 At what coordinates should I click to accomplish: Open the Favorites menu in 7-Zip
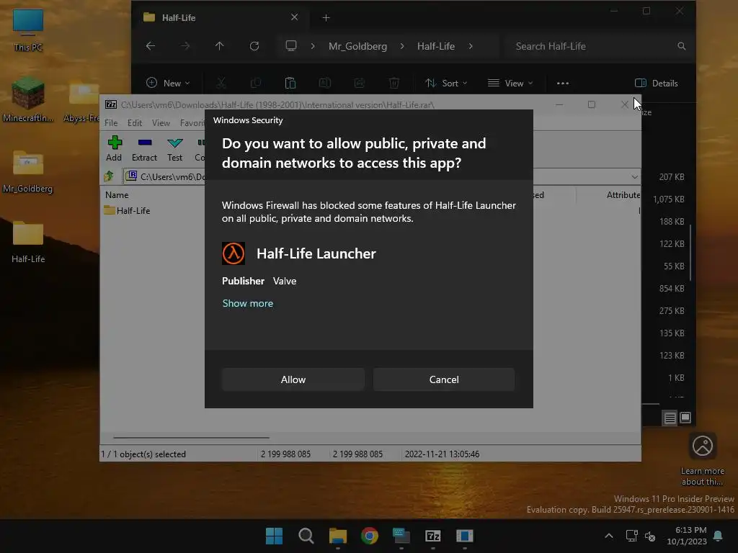192,122
